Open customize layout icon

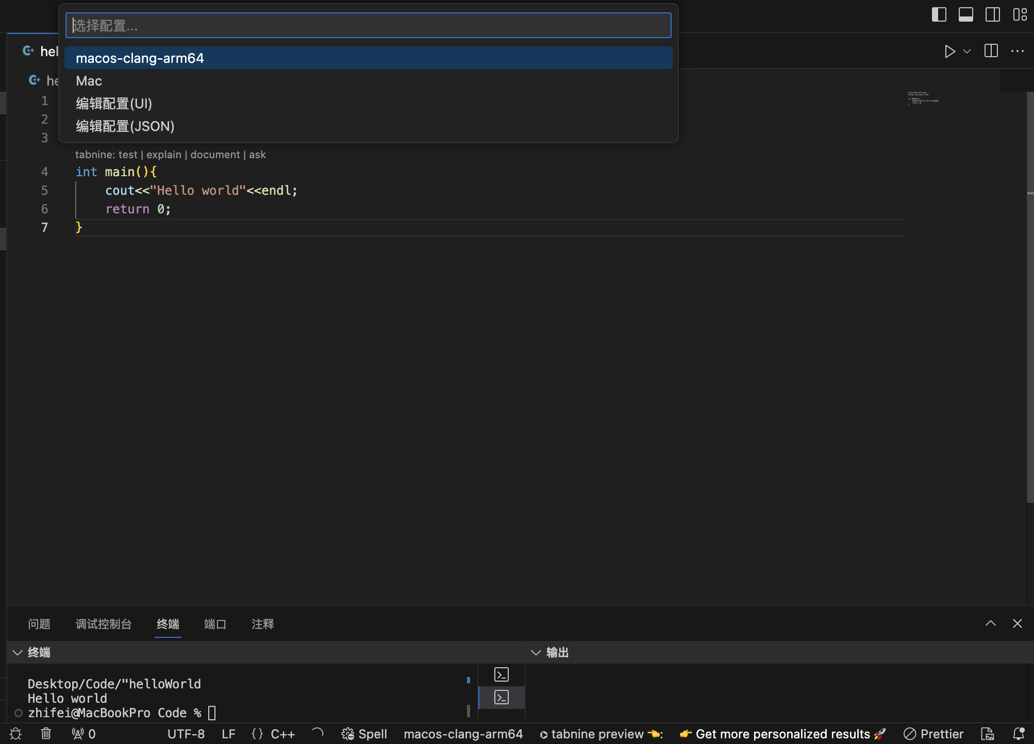[x=1020, y=14]
